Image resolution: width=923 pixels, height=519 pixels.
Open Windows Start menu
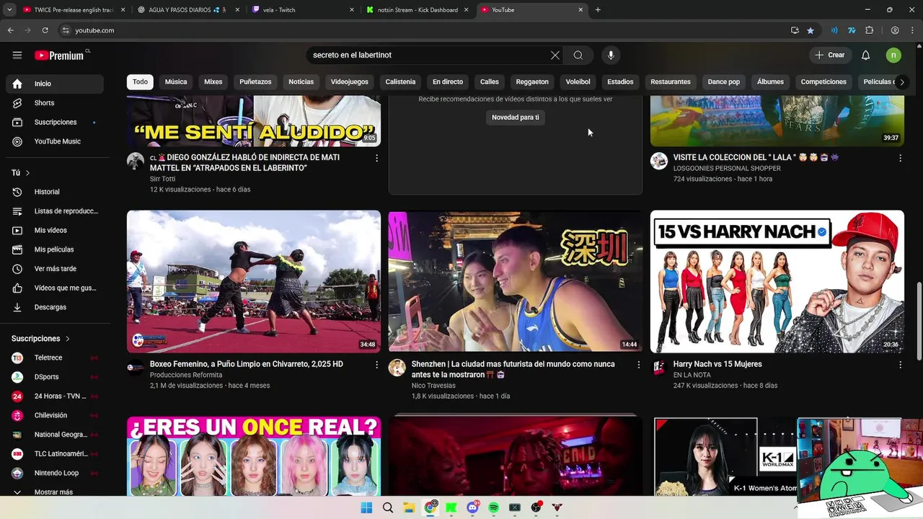366,507
